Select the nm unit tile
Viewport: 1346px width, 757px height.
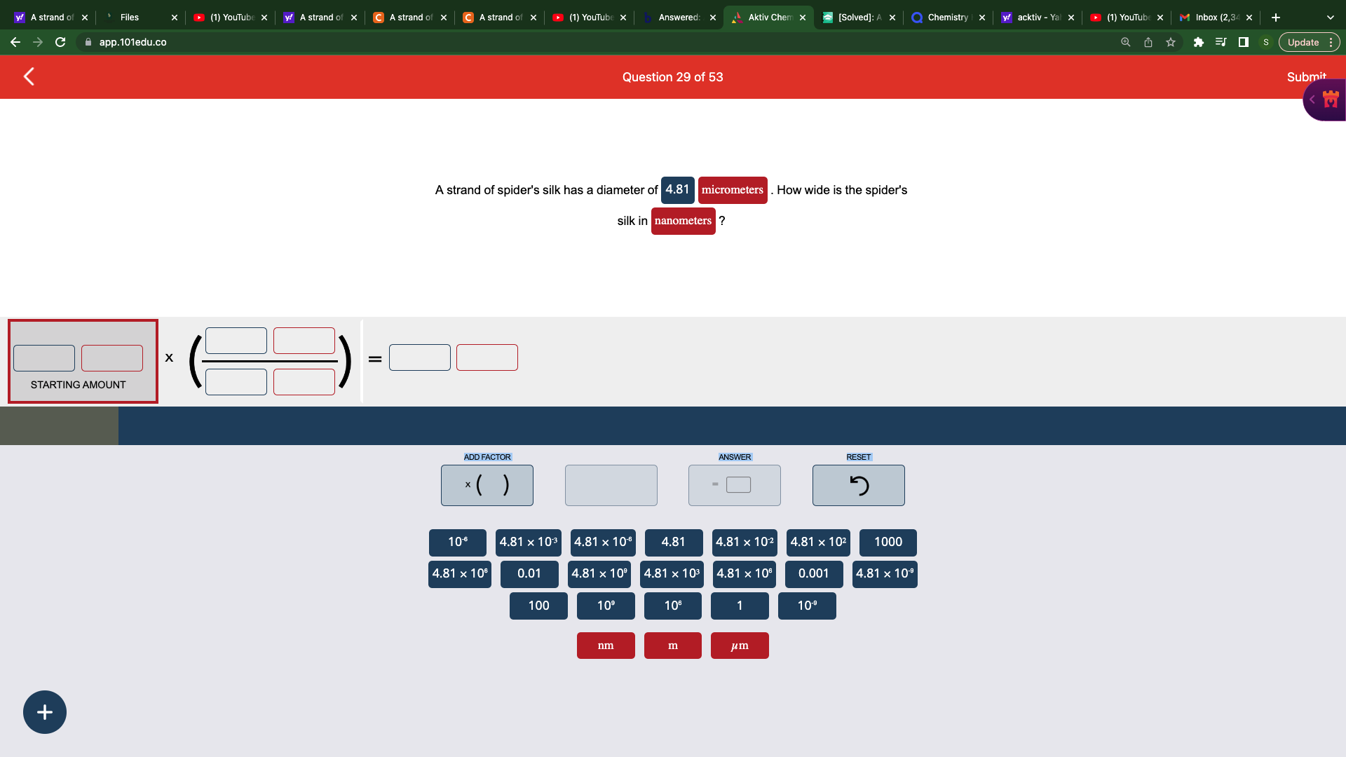coord(606,646)
